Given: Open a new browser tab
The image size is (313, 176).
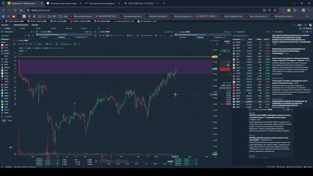Looking at the screenshot, I should coord(164,3).
